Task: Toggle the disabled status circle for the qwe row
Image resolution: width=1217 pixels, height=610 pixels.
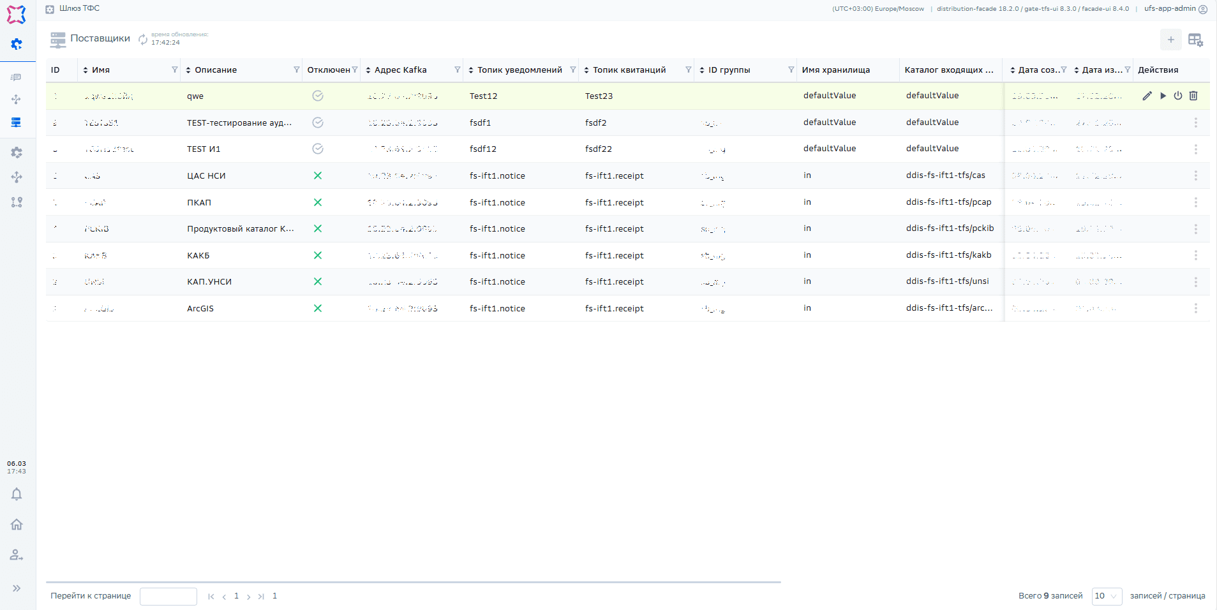Action: (318, 96)
